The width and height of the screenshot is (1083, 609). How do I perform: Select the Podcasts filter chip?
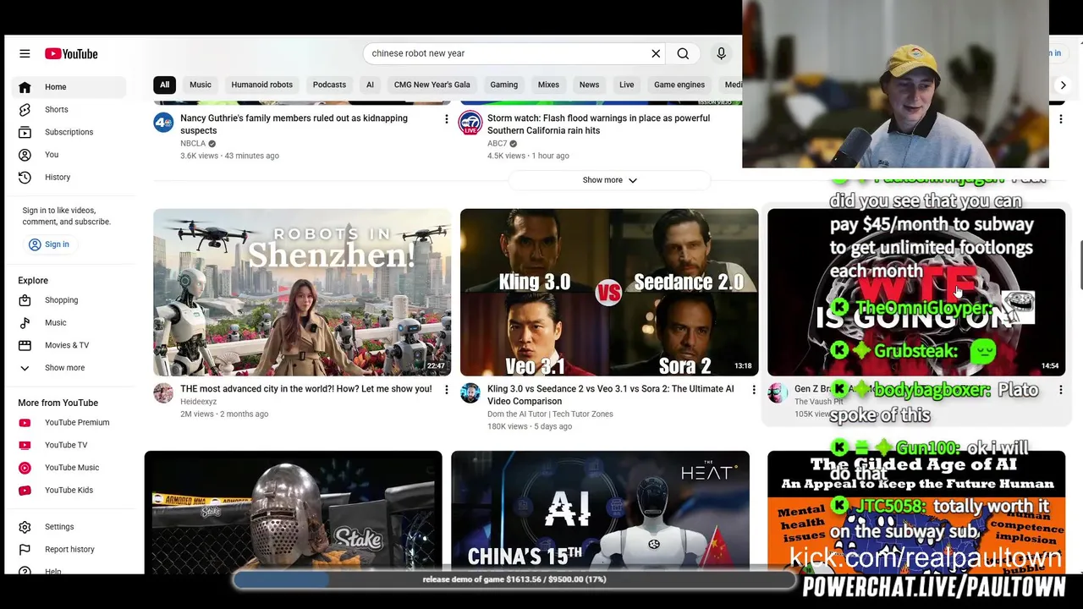tap(329, 85)
